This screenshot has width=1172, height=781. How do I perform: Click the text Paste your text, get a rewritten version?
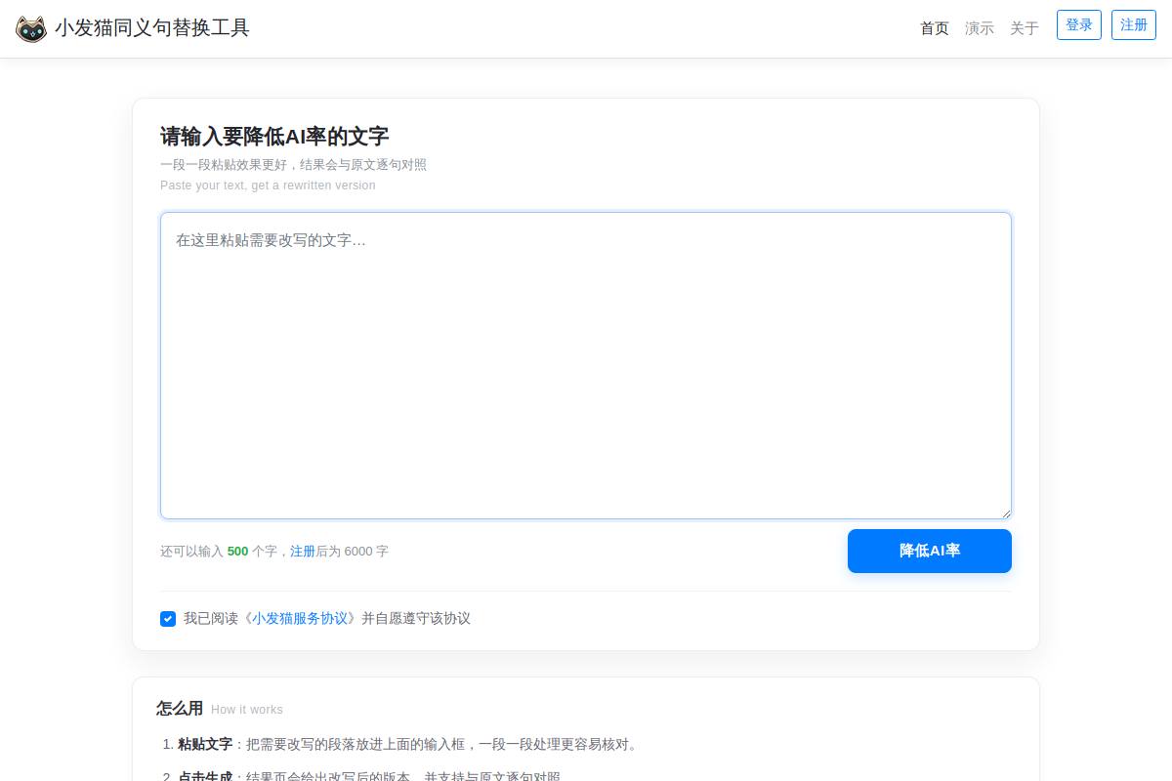[x=268, y=185]
